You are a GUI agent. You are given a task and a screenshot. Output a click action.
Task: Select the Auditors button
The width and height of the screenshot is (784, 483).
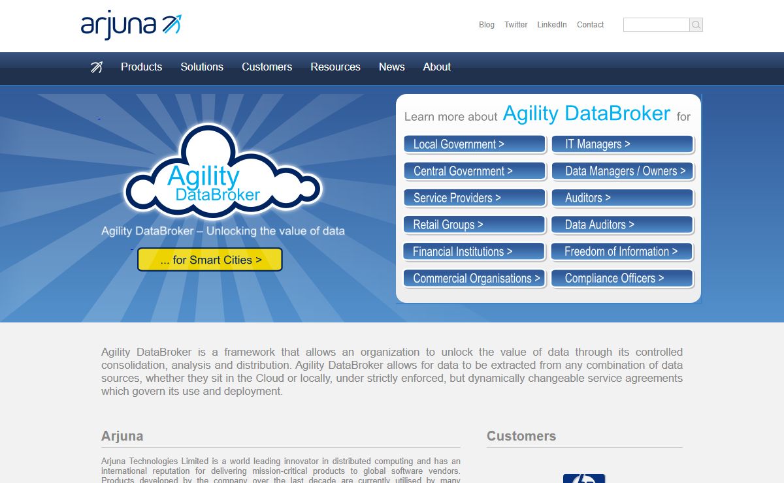pos(623,198)
